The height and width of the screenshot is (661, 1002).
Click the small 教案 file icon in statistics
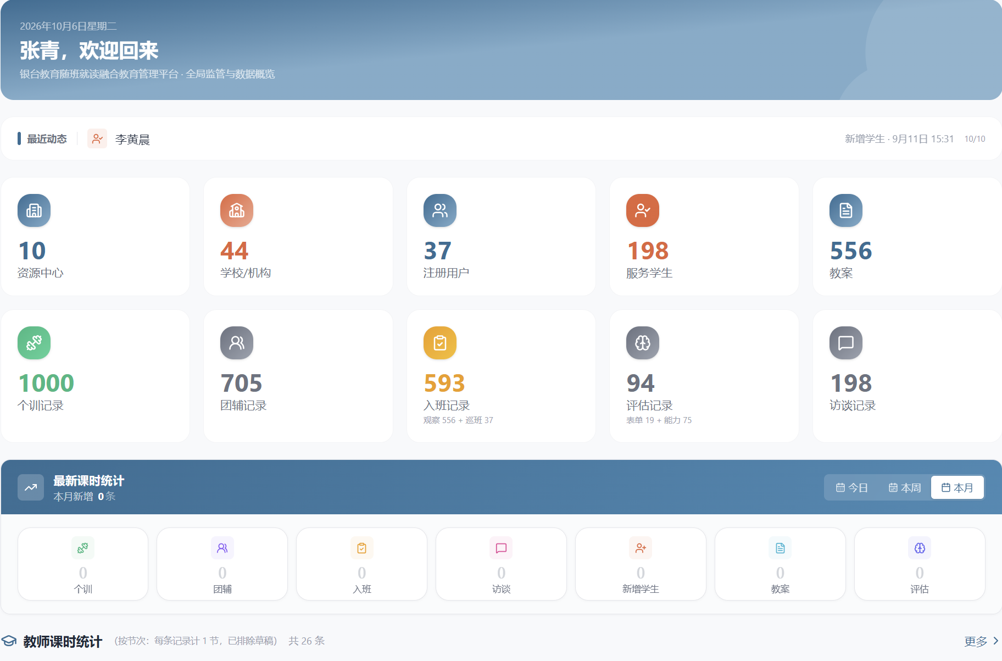[780, 548]
